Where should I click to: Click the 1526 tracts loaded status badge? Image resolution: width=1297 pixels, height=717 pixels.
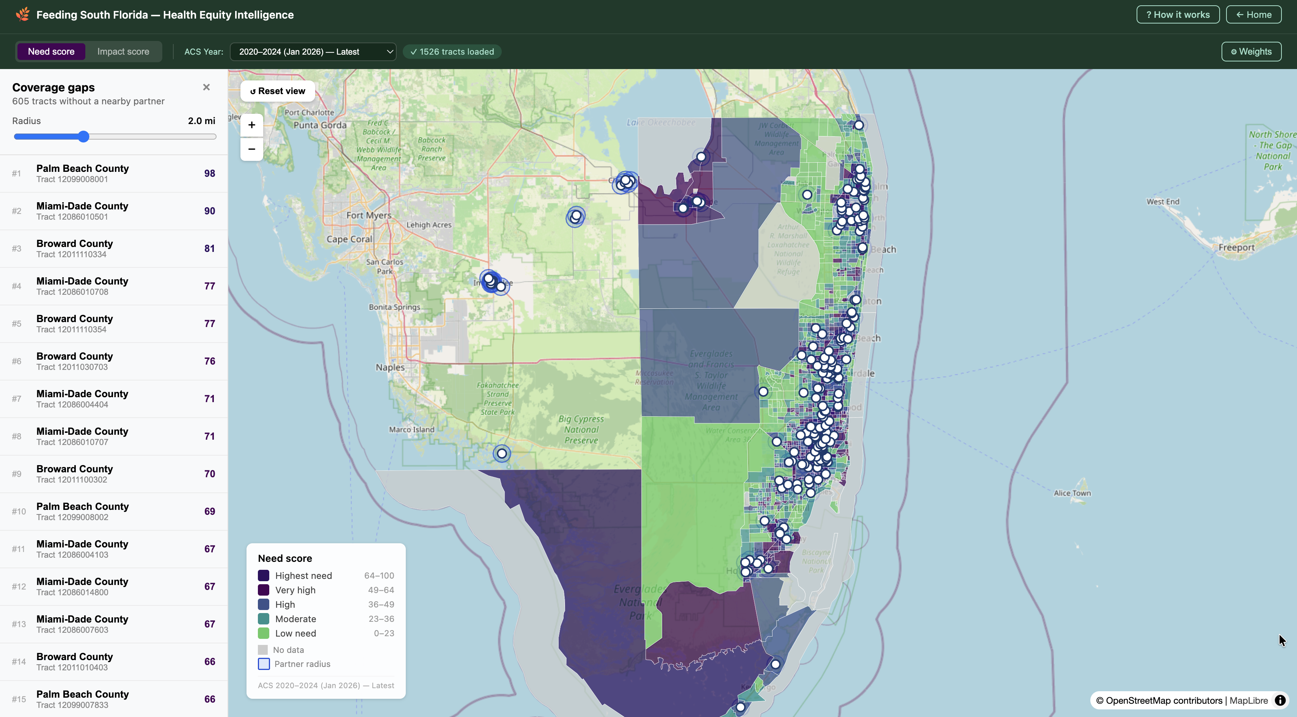[x=452, y=51]
